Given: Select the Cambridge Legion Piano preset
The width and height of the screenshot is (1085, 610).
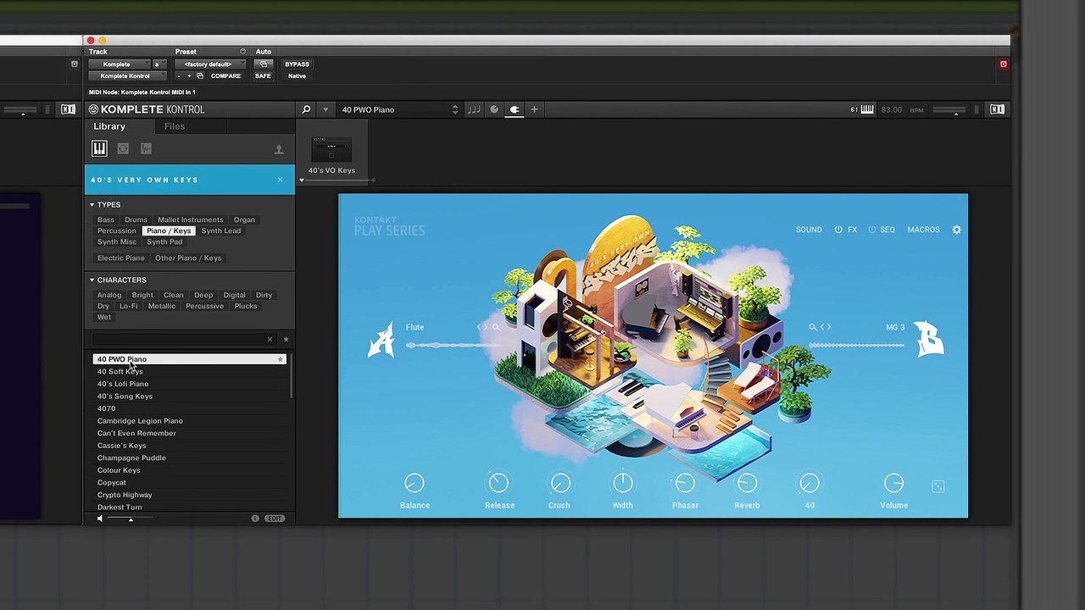Looking at the screenshot, I should point(140,421).
